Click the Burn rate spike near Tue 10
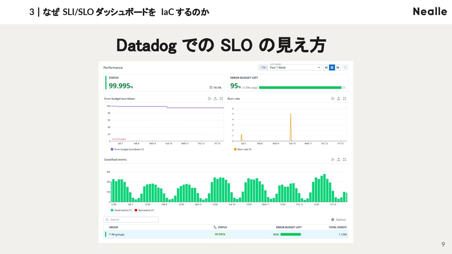This screenshot has height=254, width=452. (x=291, y=127)
